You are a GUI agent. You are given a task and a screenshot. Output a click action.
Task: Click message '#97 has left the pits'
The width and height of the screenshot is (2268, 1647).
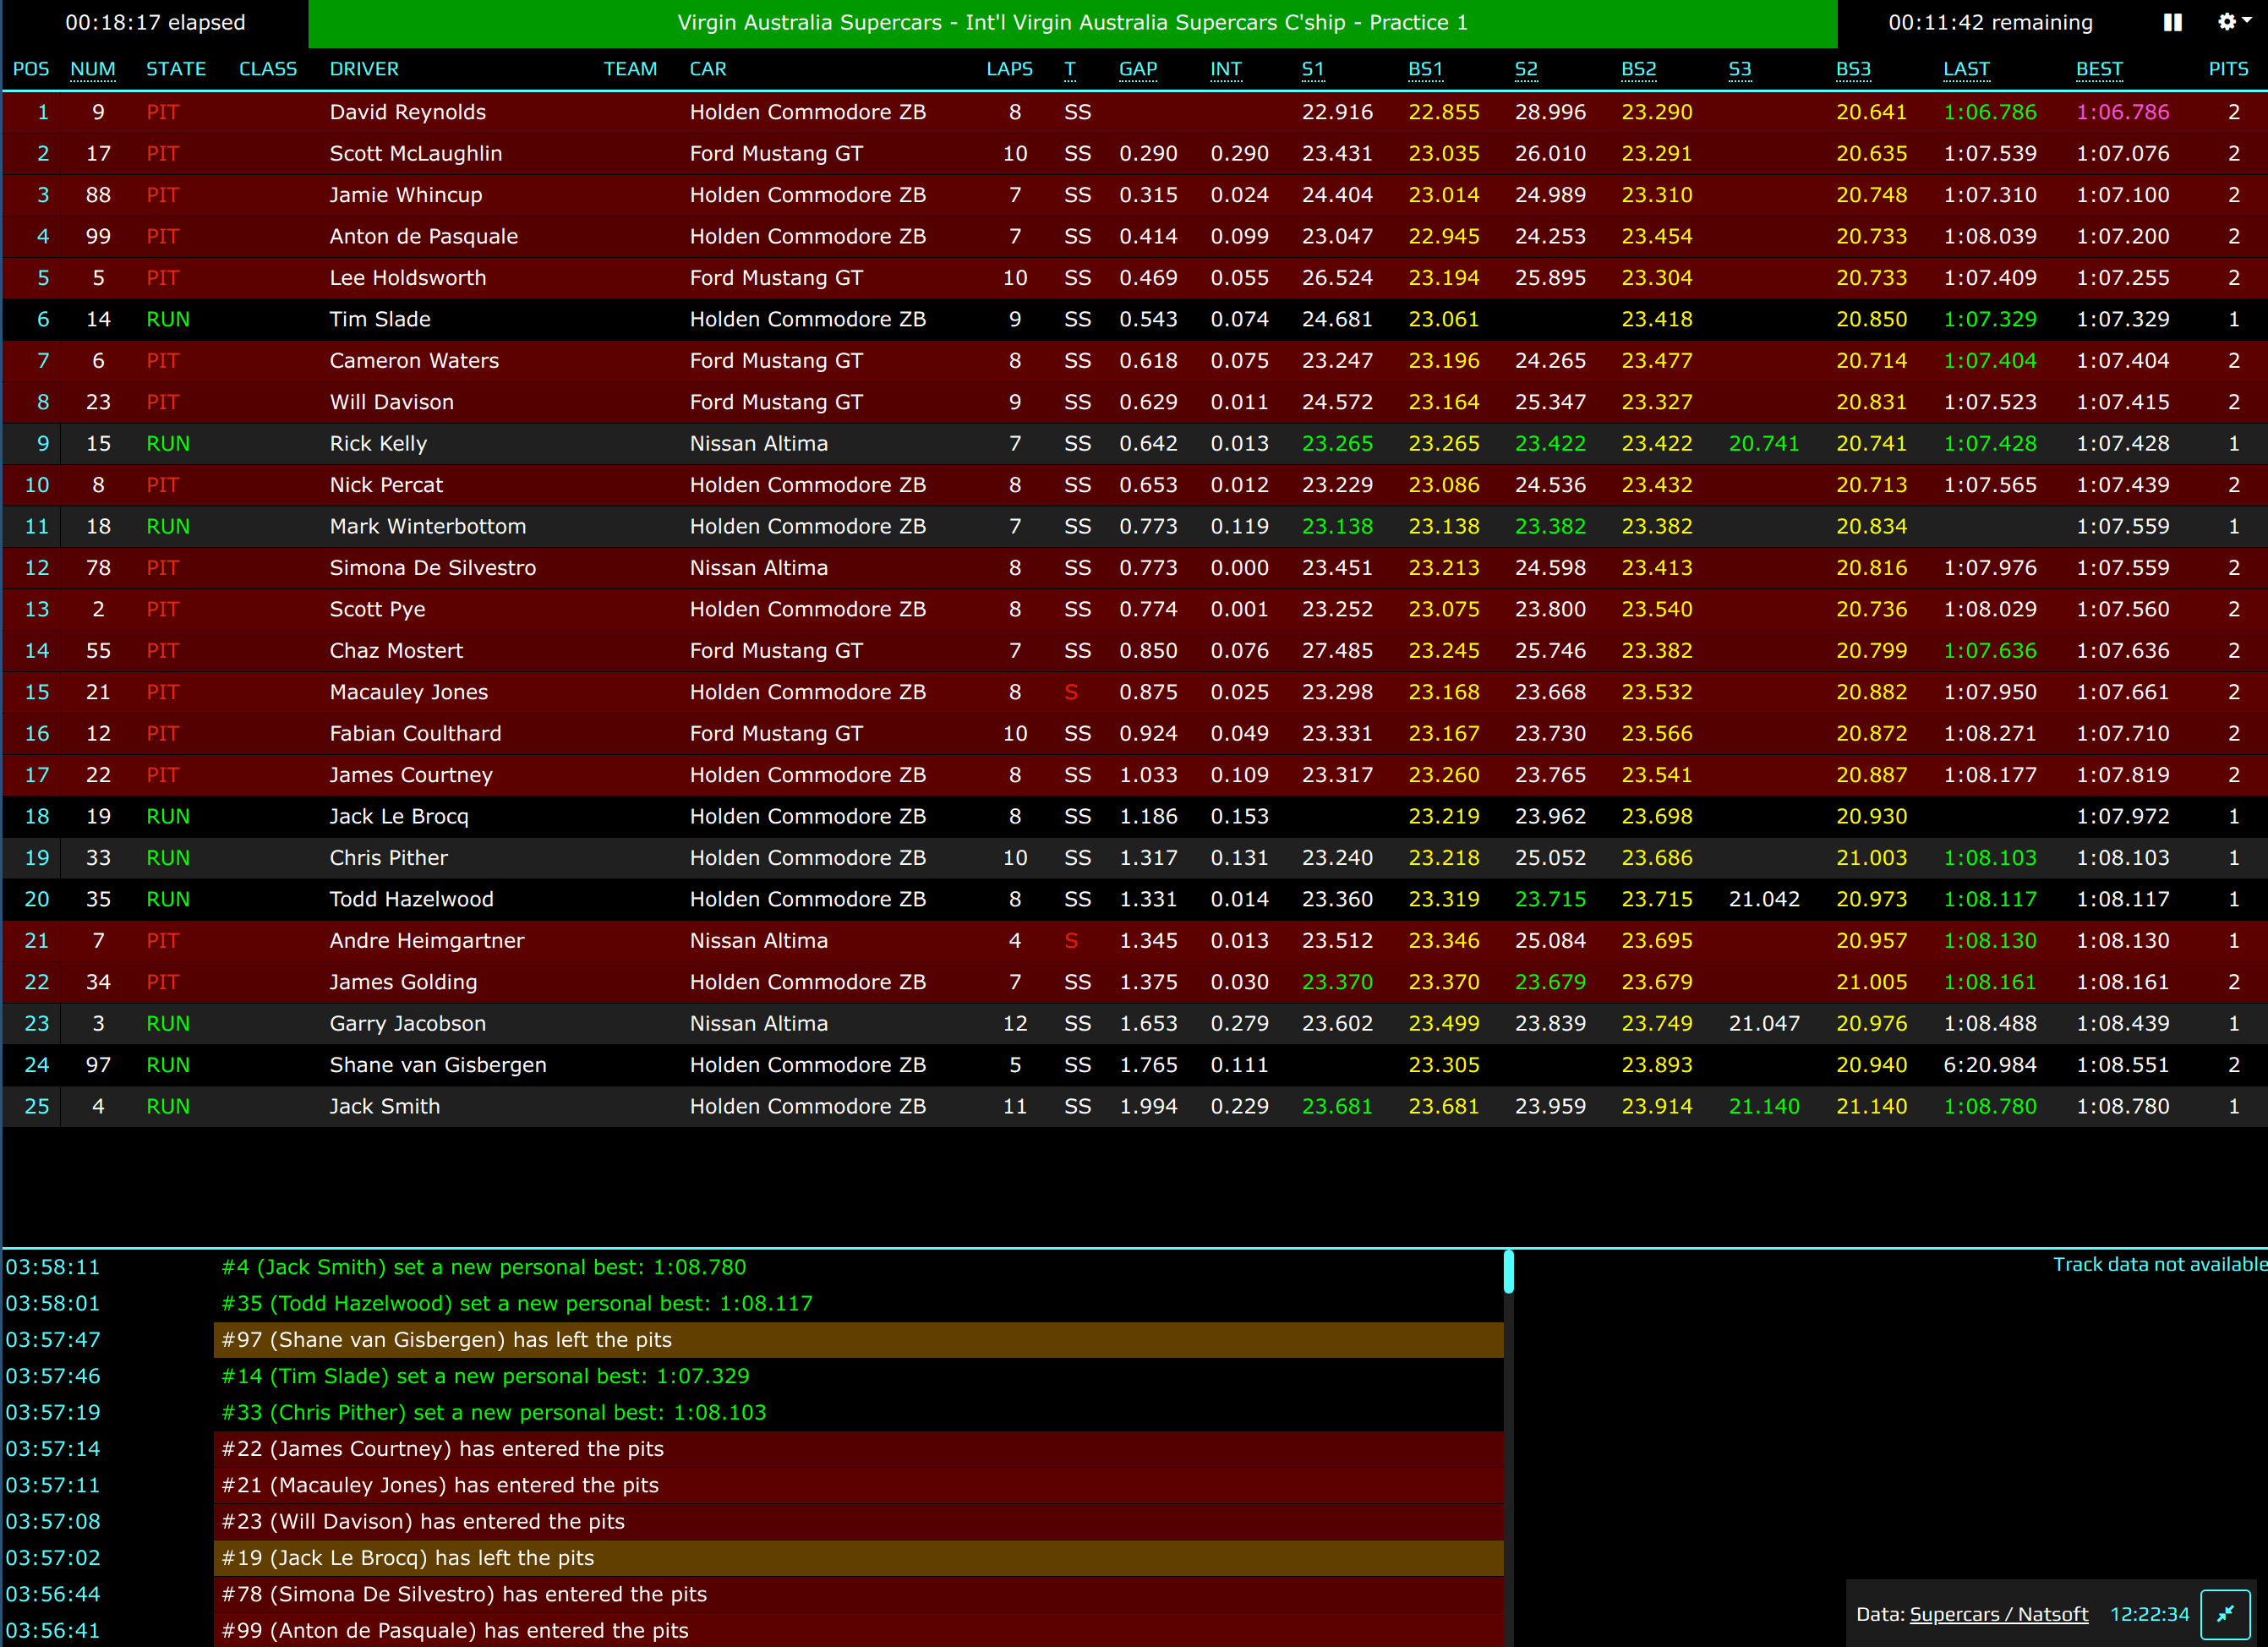tap(446, 1340)
